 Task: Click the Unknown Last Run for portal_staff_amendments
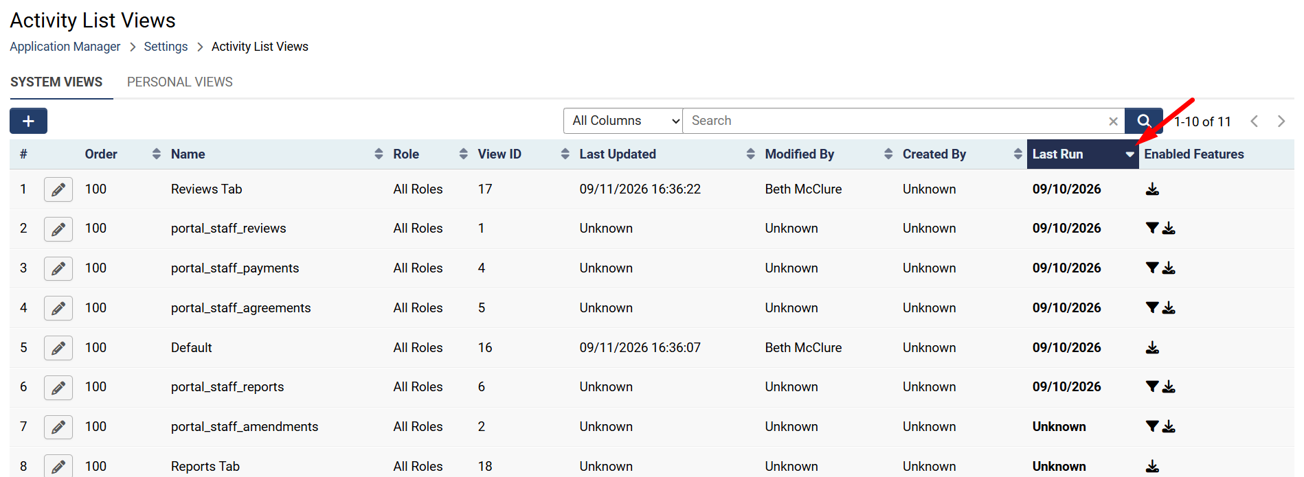click(x=1059, y=427)
